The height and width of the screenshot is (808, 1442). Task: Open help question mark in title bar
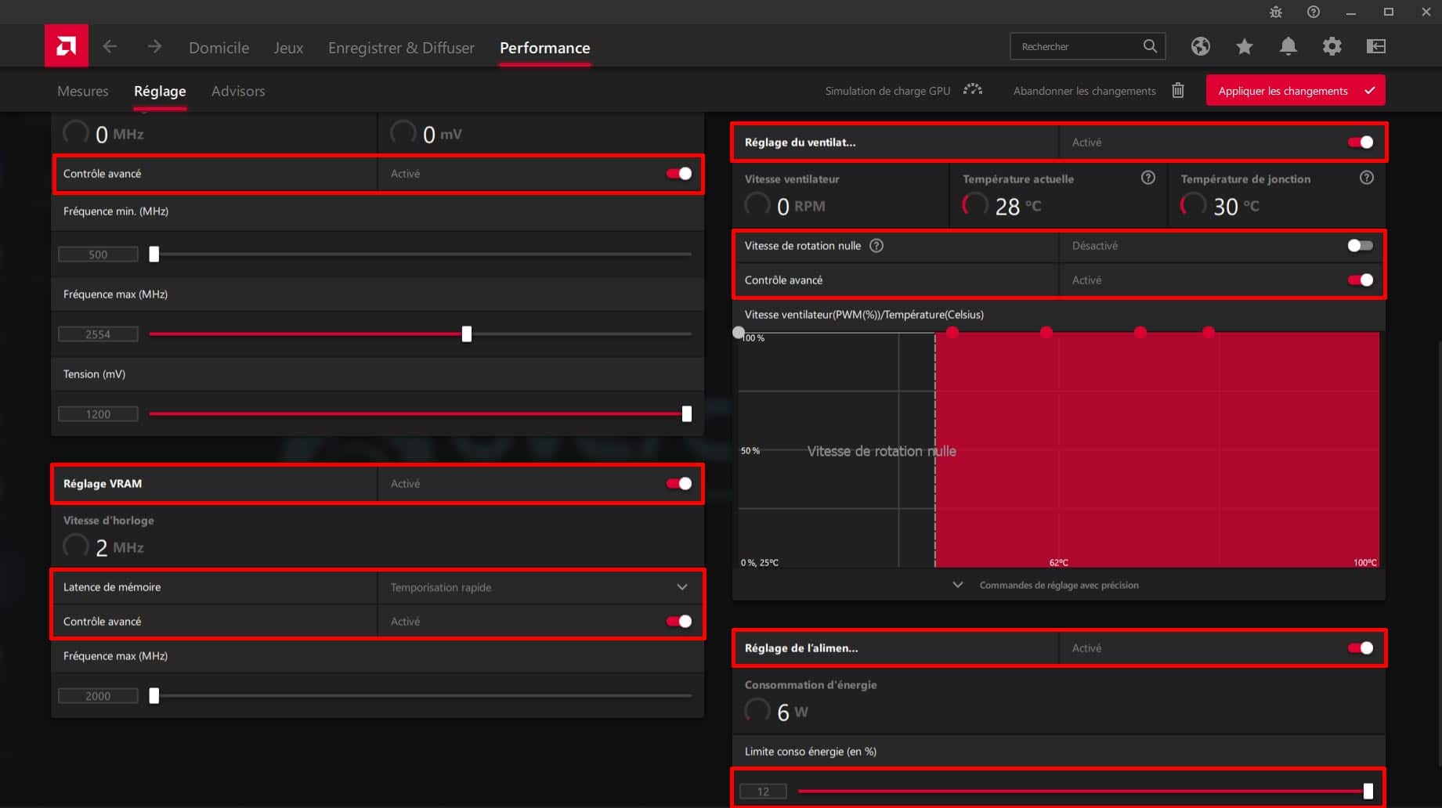[x=1314, y=12]
